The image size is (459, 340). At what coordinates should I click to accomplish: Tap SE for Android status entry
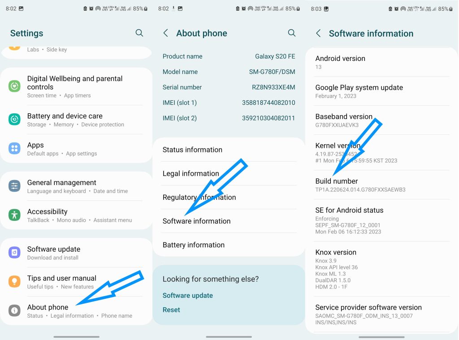(382, 220)
